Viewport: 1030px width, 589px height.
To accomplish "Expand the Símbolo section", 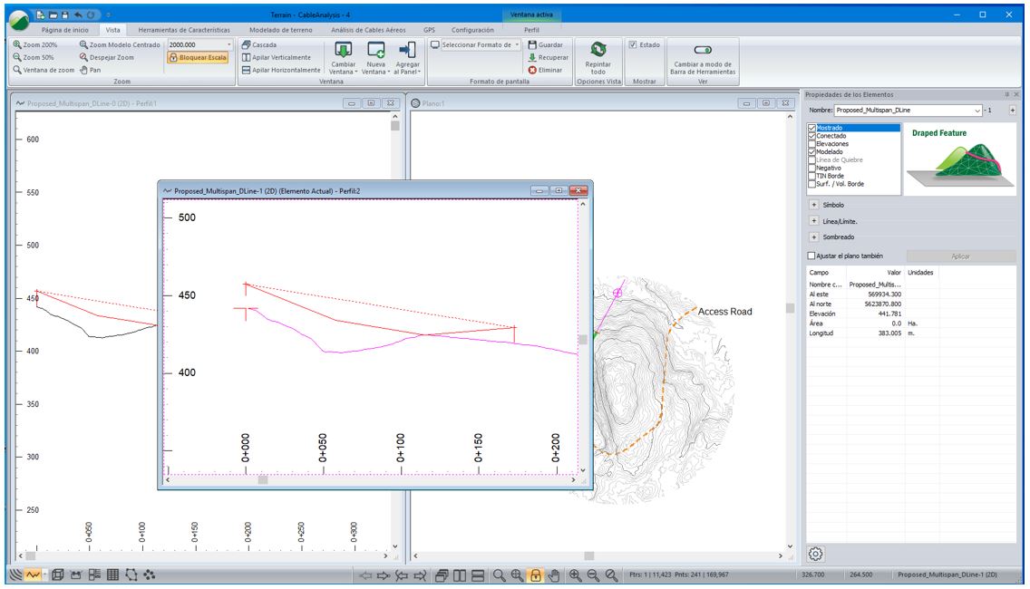I will [x=813, y=205].
